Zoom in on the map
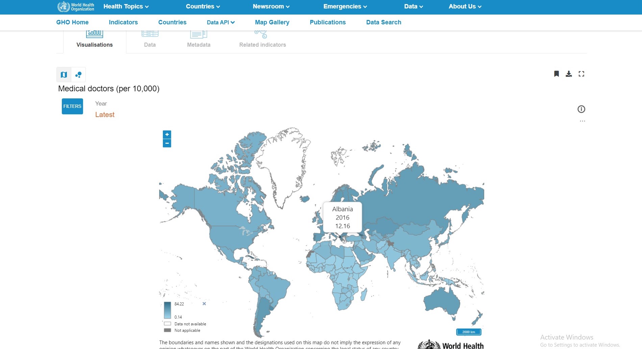Viewport: 642px width, 349px height. click(x=167, y=135)
